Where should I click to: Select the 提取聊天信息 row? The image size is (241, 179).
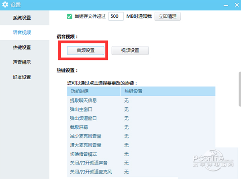click(x=141, y=101)
